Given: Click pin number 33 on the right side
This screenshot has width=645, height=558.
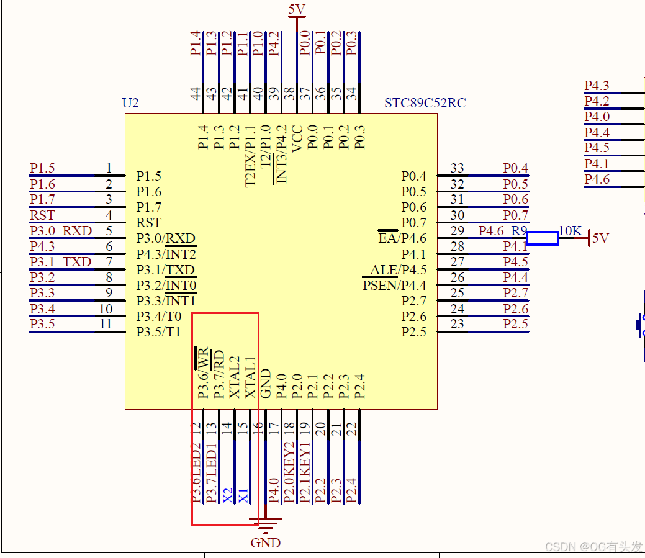Looking at the screenshot, I should pos(458,168).
